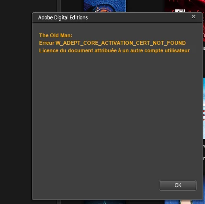Click the THRILLER label on the red cover
The image size is (205, 204).
(x=180, y=10)
